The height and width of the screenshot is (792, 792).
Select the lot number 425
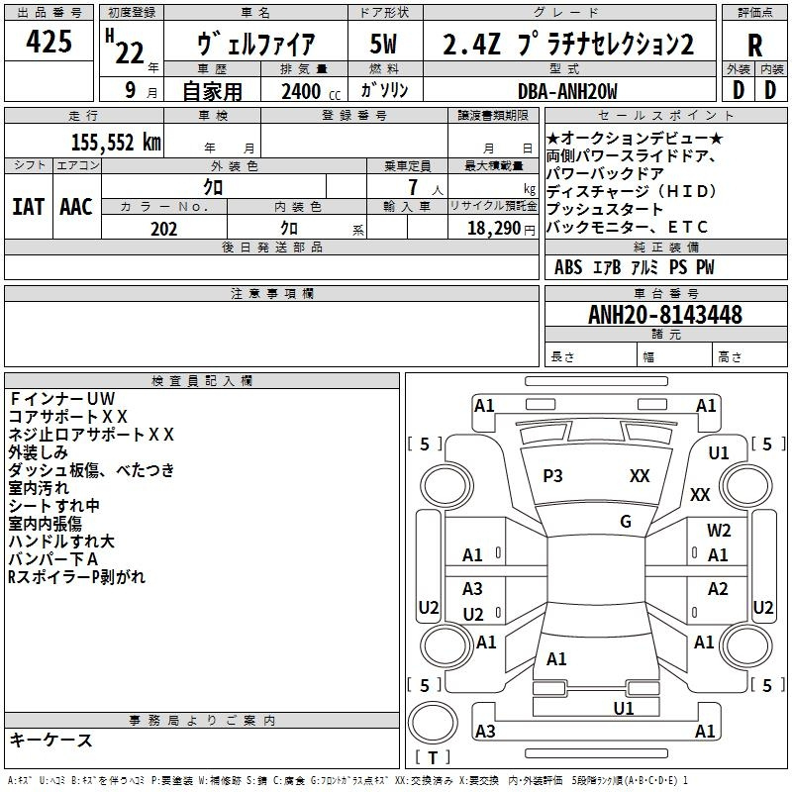[x=49, y=41]
